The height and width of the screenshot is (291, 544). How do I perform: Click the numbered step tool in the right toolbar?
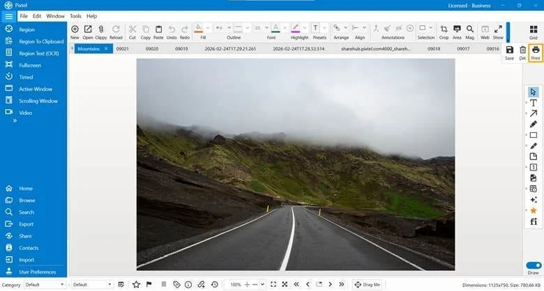pyautogui.click(x=534, y=167)
